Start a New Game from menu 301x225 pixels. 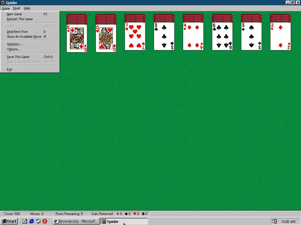(x=30, y=14)
